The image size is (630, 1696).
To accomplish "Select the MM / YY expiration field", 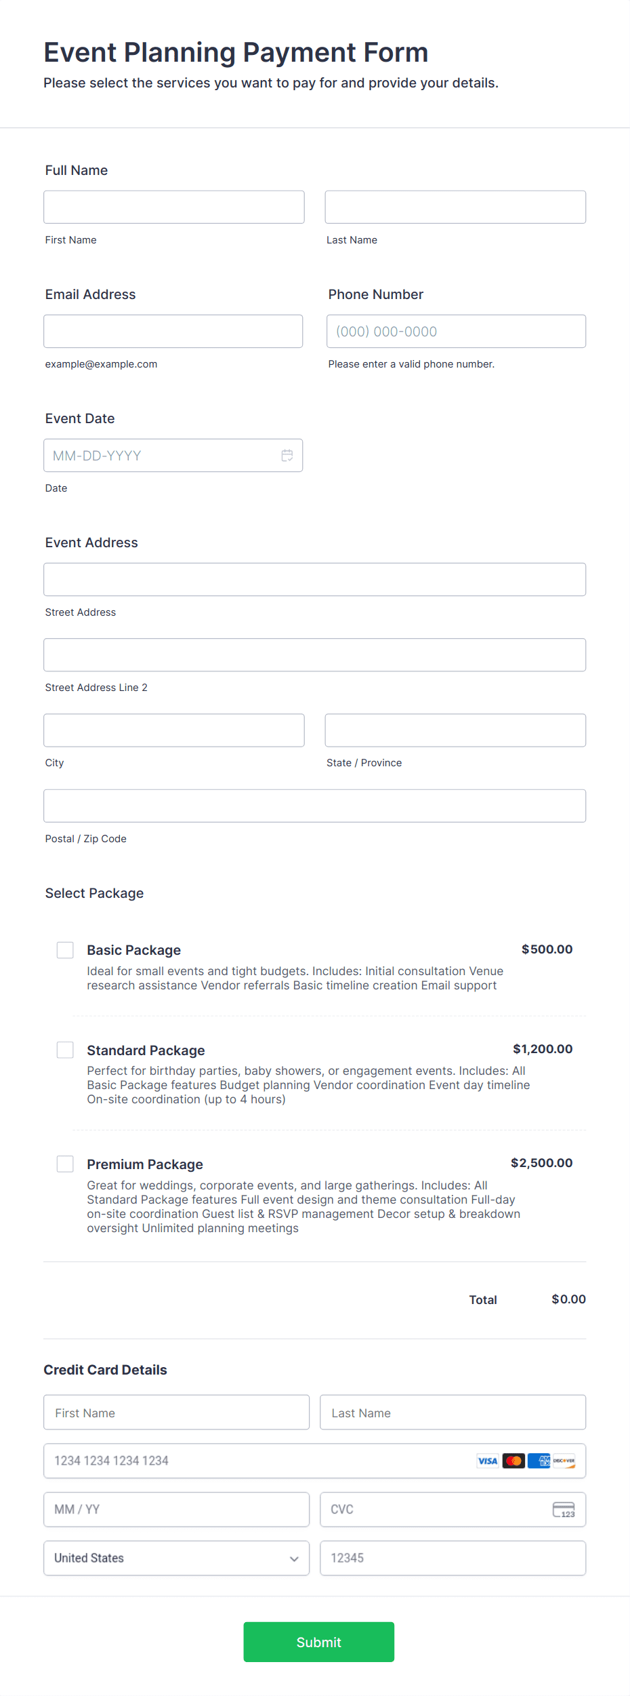I will 176,1510.
